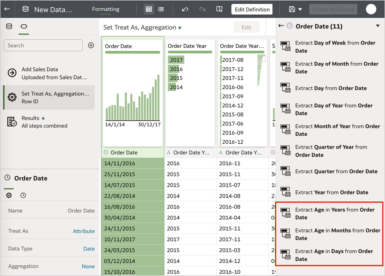Select the table view icon in toolbar
Screen dimensions: 385x276
coord(148,9)
